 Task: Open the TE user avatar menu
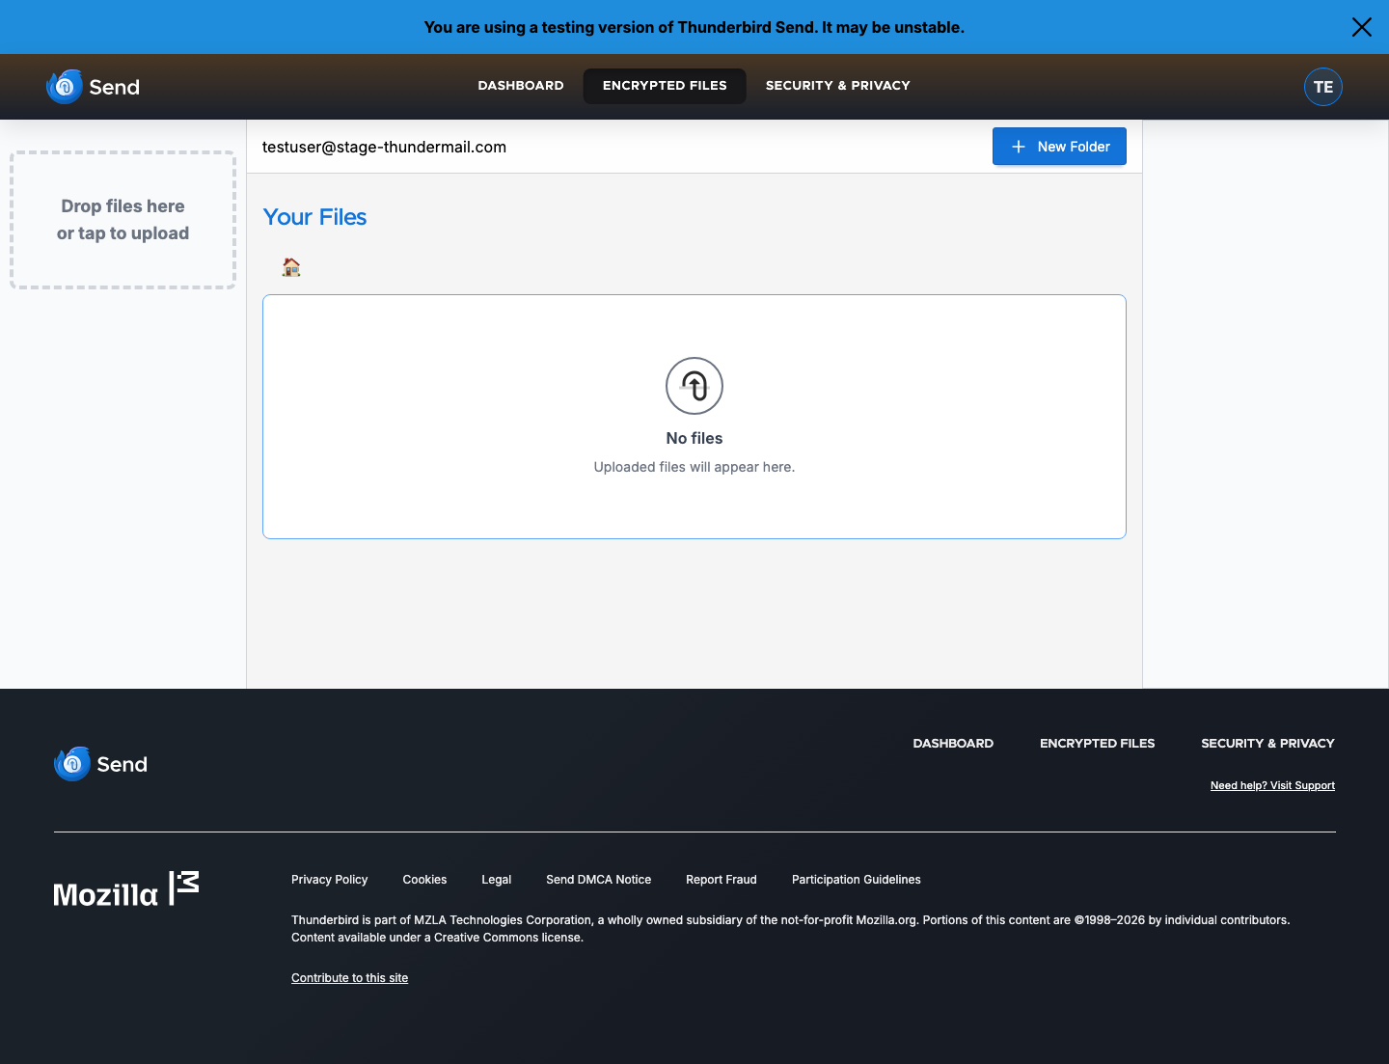(1323, 87)
